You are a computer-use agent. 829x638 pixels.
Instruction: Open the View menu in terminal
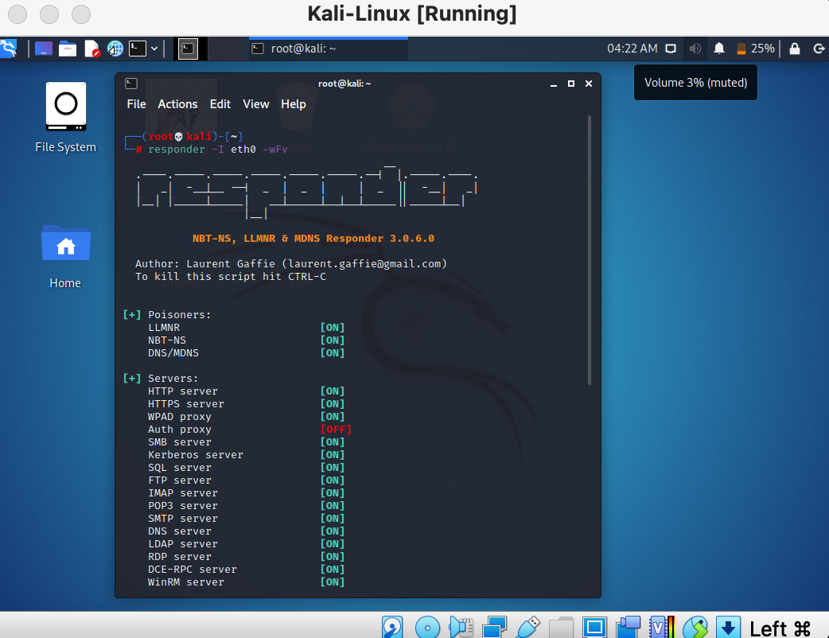(256, 104)
